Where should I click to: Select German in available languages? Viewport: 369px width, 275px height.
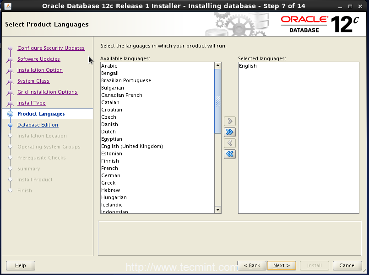tap(157, 175)
